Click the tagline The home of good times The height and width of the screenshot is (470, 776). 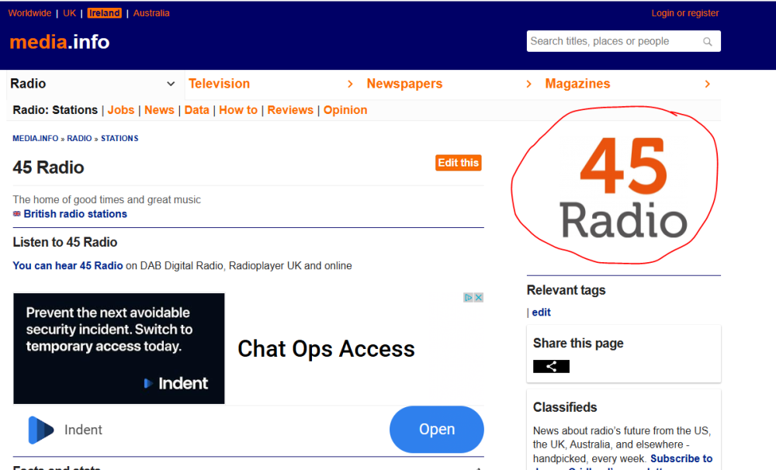tap(107, 199)
